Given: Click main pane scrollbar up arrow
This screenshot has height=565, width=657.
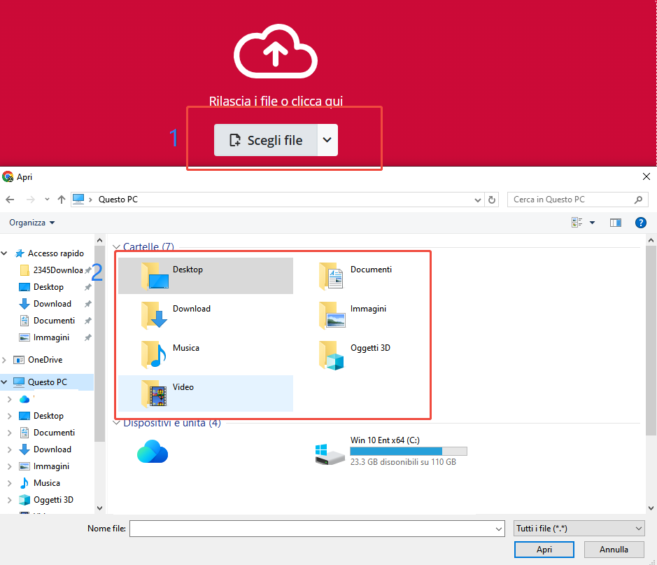Looking at the screenshot, I should coord(651,240).
